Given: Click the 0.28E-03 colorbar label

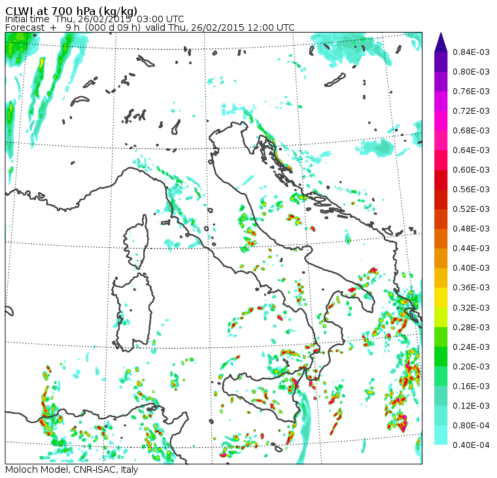Looking at the screenshot, I should 471,328.
